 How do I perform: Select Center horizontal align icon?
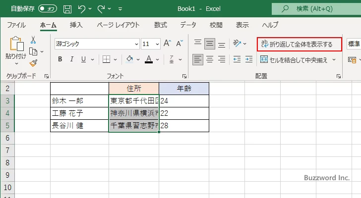(210, 59)
